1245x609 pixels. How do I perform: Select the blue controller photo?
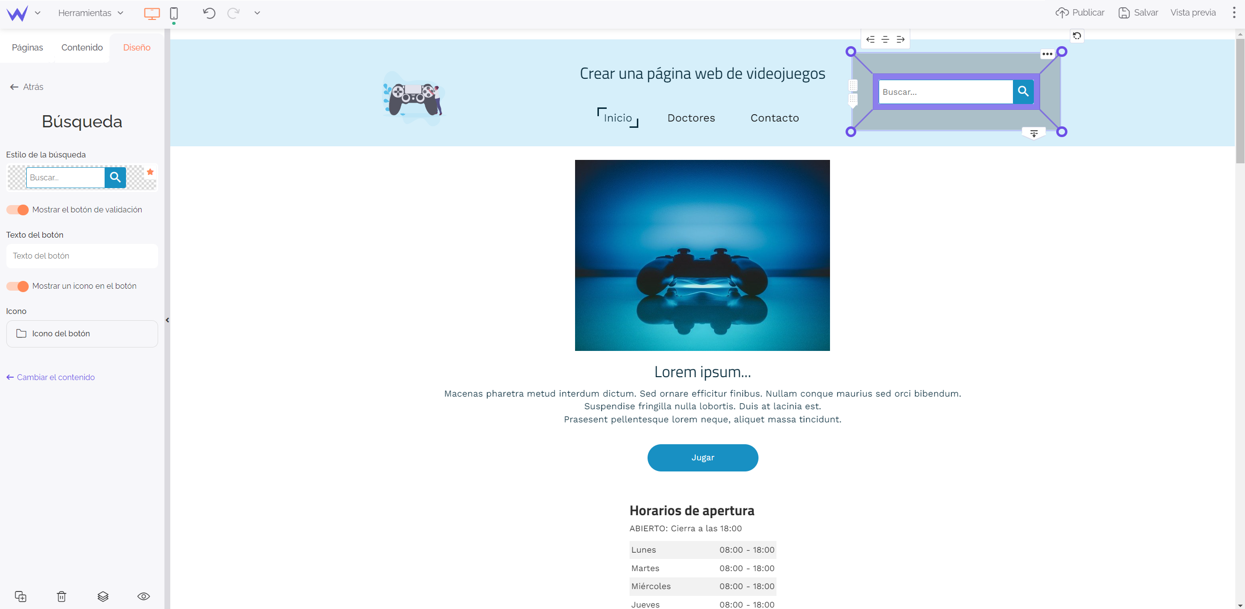pos(702,255)
